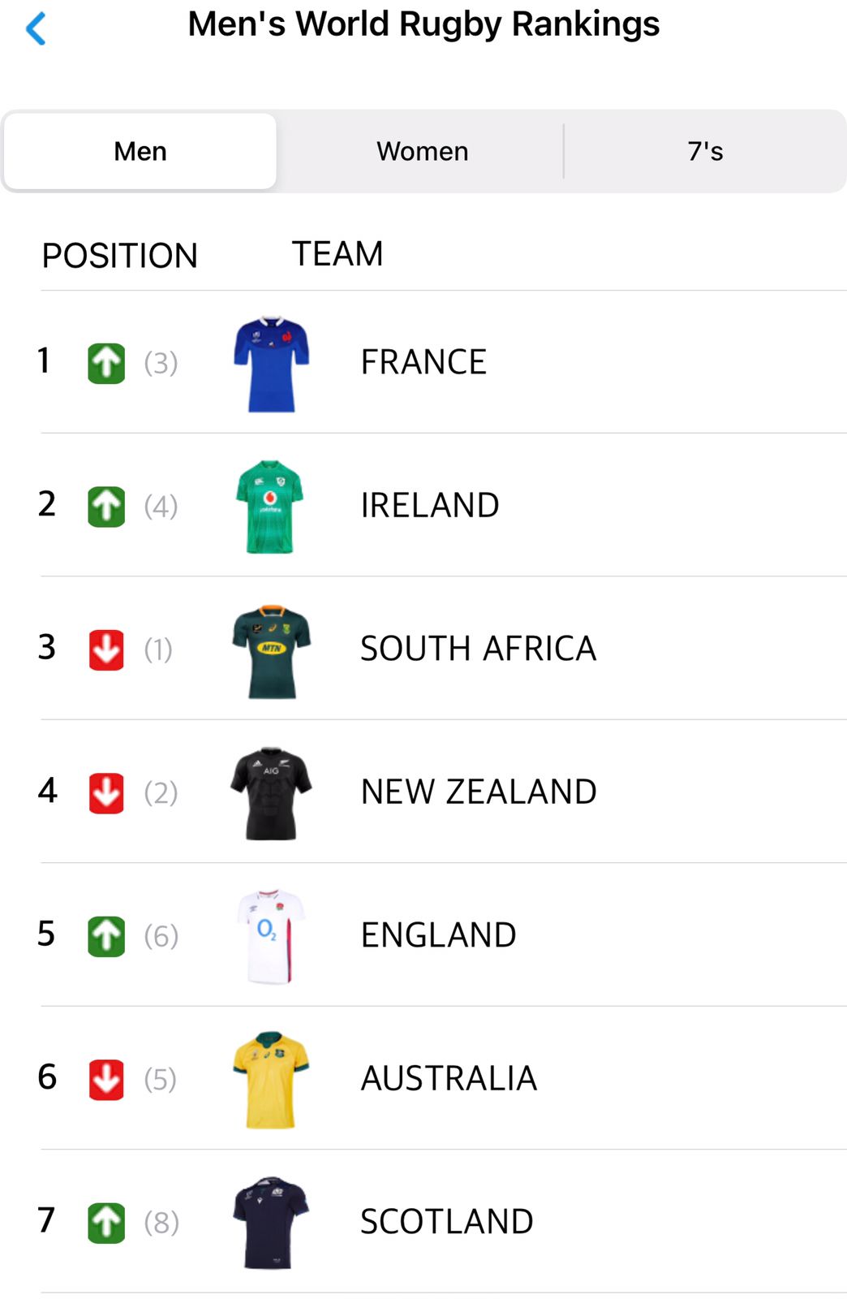Click South Africa's red down arrow icon
Image resolution: width=847 pixels, height=1299 pixels.
coord(106,649)
